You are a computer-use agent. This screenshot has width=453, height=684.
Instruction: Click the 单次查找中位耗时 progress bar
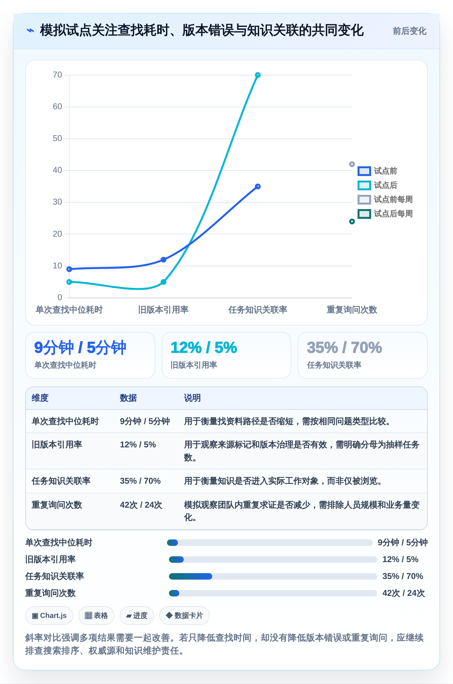click(x=270, y=543)
